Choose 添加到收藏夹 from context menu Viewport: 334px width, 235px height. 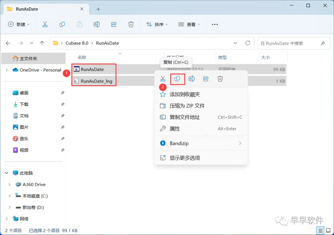coord(201,94)
